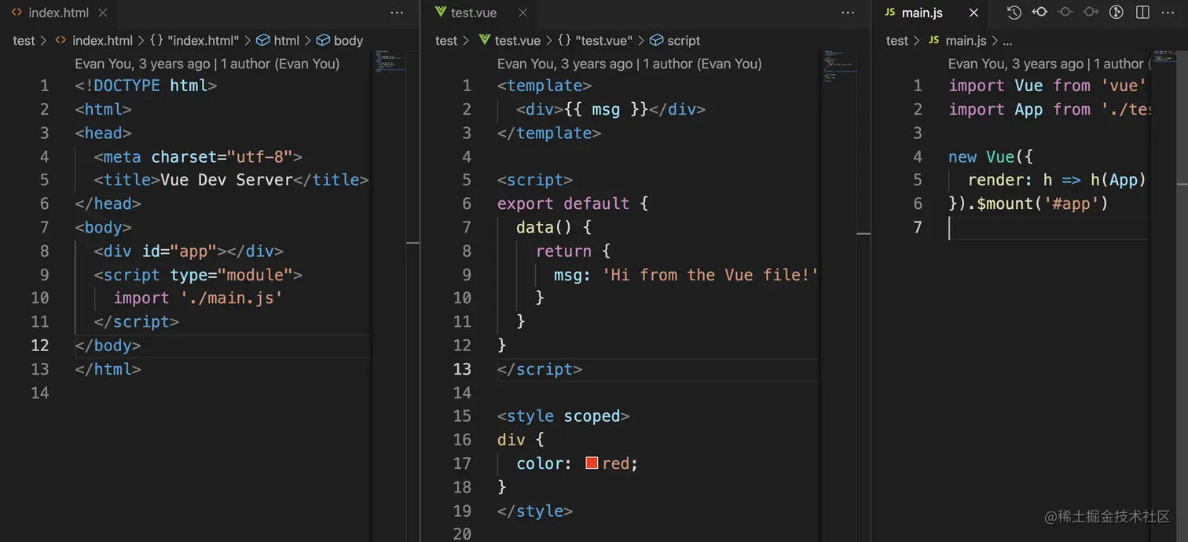Open the main.js file breadcrumb
This screenshot has width=1188, height=542.
[966, 41]
